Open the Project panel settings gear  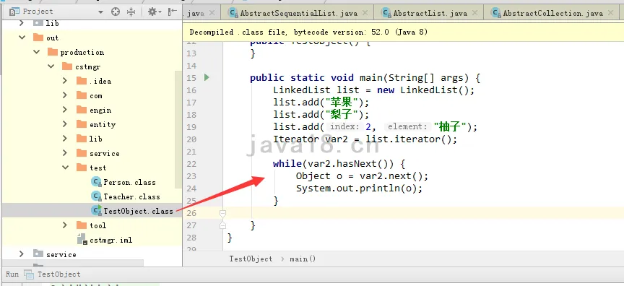[153, 12]
